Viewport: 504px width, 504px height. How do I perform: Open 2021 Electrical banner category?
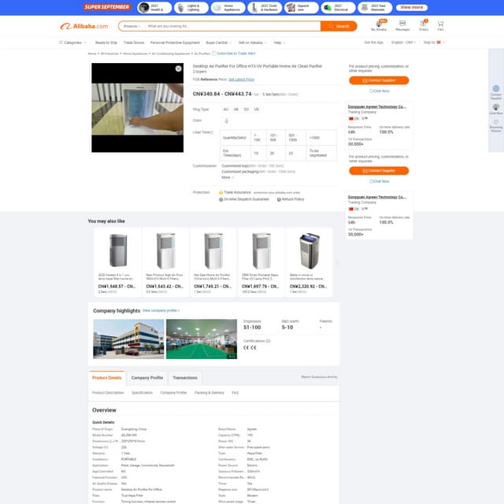pos(338,7)
